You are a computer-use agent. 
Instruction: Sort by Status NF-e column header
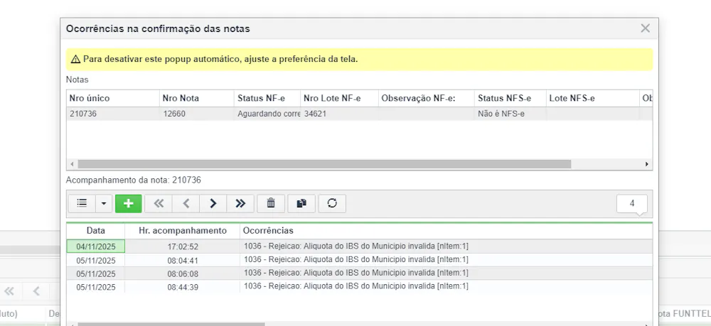pyautogui.click(x=267, y=98)
